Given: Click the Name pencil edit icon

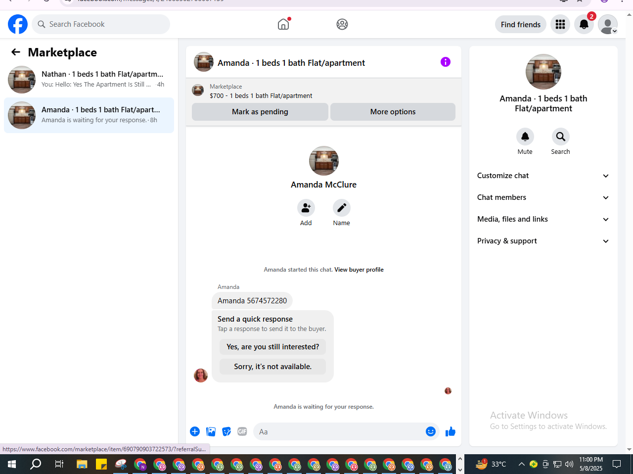Looking at the screenshot, I should pyautogui.click(x=342, y=208).
